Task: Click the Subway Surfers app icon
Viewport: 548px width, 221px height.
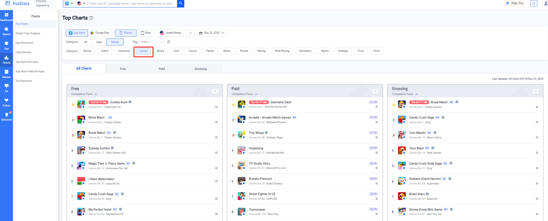Action: (81, 150)
